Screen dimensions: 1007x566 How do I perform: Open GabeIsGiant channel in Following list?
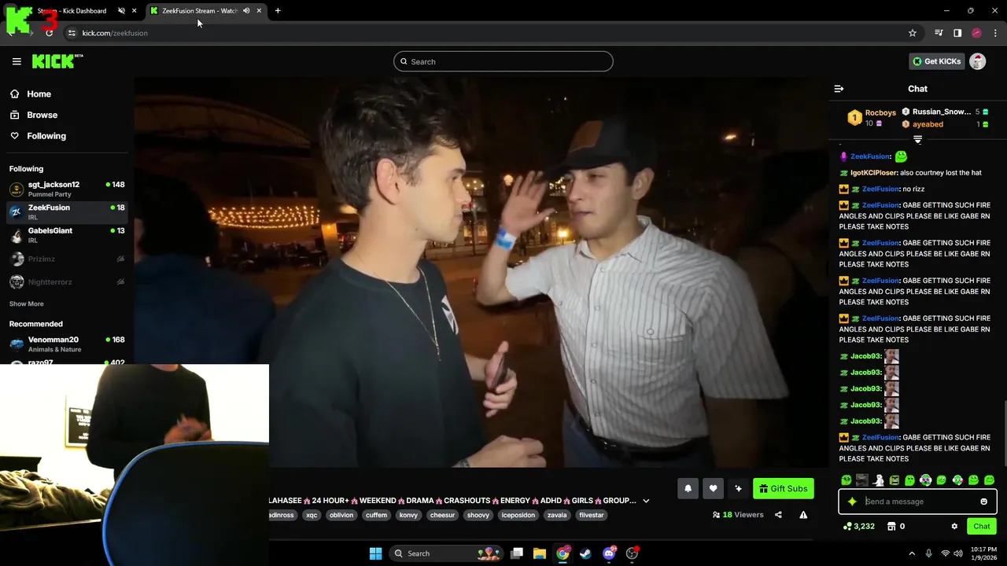67,235
